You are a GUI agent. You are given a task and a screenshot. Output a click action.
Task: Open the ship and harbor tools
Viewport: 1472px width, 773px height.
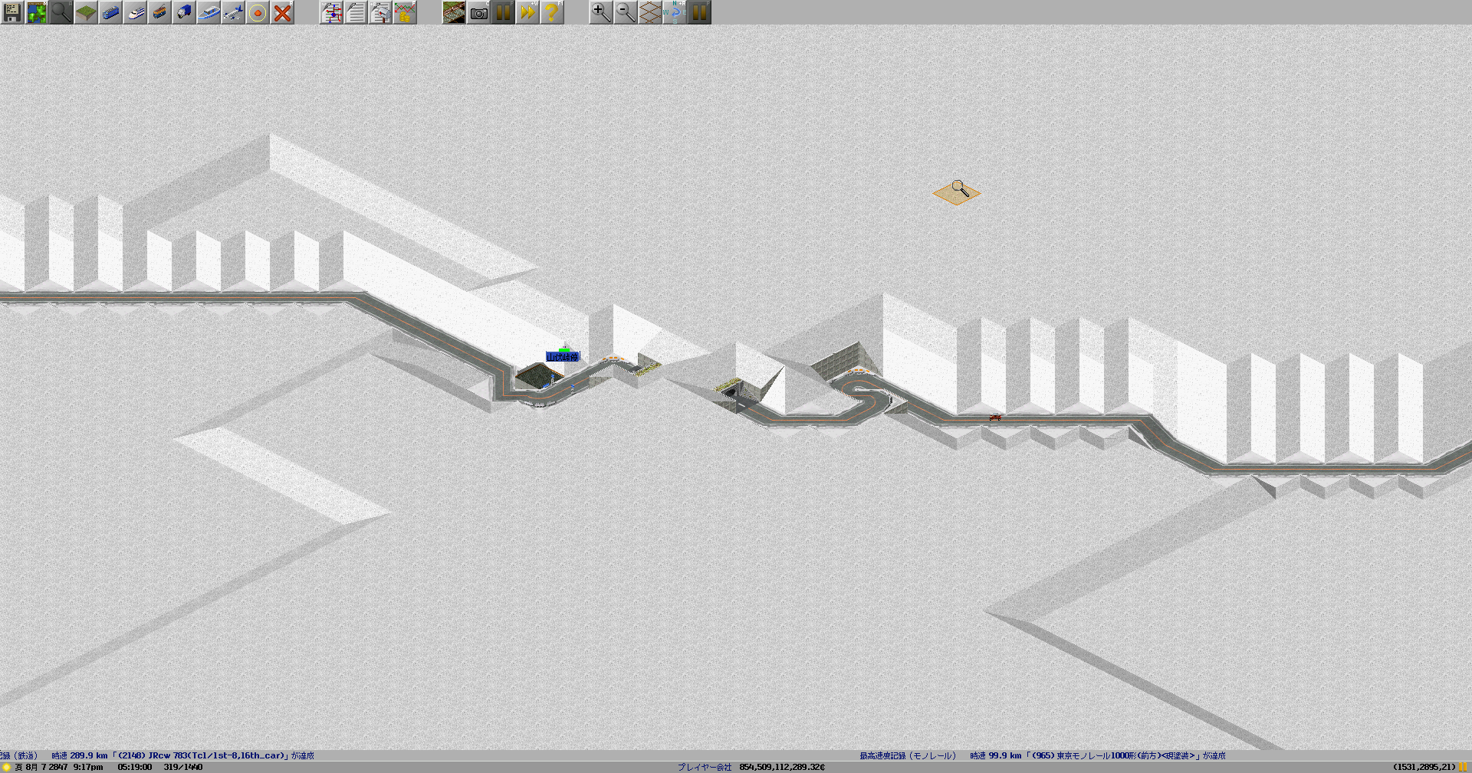[x=209, y=12]
